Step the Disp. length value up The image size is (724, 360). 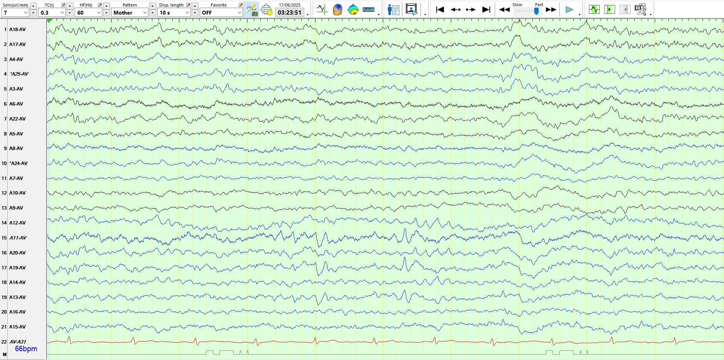195,6
